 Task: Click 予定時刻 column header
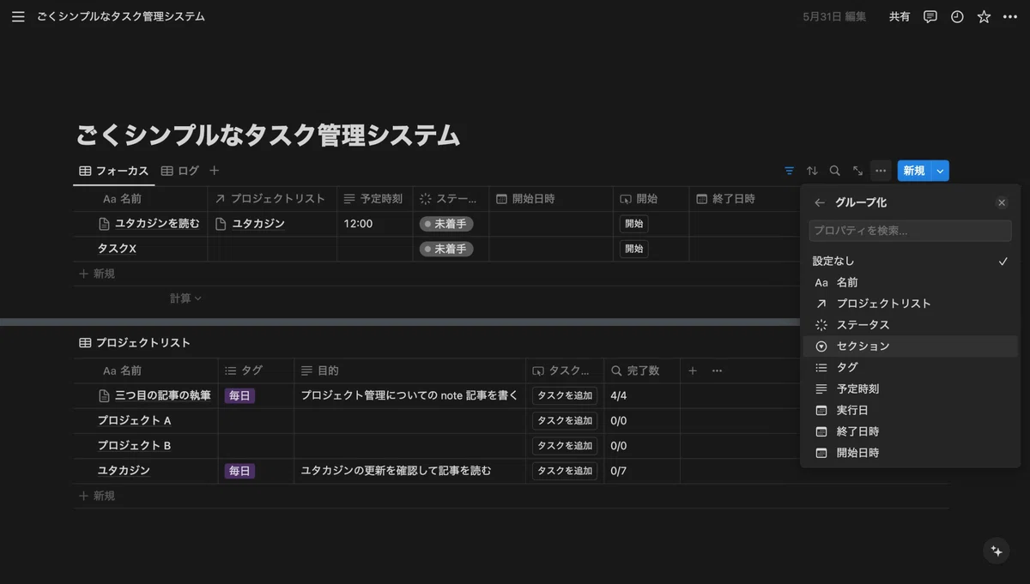click(374, 199)
